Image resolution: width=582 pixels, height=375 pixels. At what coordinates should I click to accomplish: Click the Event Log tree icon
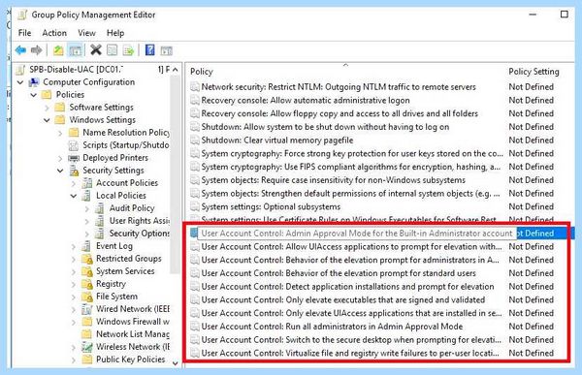(x=86, y=246)
